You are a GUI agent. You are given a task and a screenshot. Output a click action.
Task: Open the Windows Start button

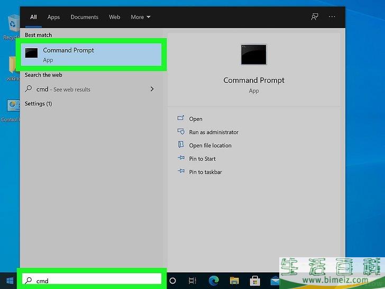point(10,281)
